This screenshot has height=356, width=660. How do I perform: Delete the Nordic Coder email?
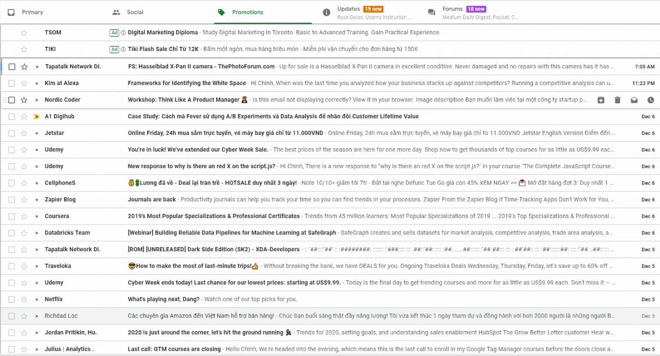click(x=617, y=100)
